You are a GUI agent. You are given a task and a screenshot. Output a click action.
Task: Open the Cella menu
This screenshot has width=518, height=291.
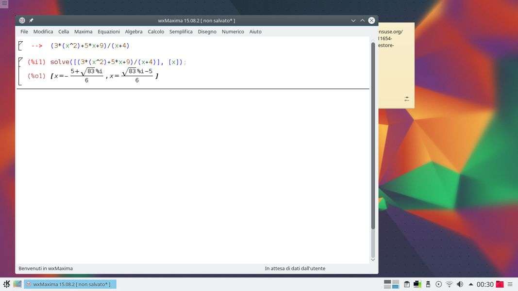pyautogui.click(x=64, y=32)
